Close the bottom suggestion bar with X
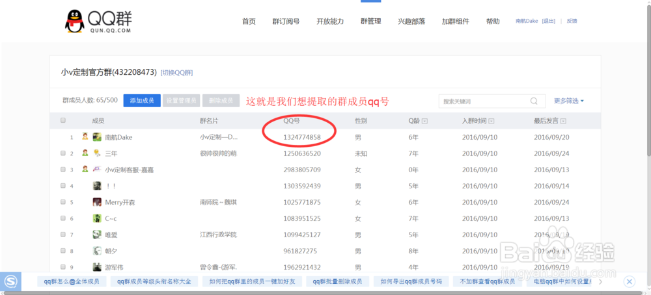This screenshot has height=295, width=651. pos(630,282)
